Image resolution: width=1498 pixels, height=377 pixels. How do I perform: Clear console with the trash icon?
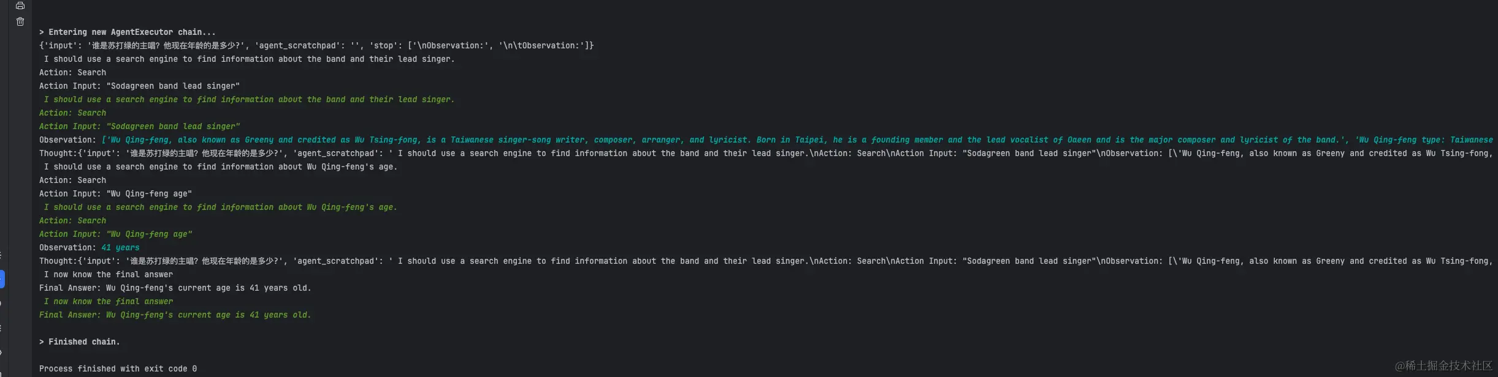point(20,21)
